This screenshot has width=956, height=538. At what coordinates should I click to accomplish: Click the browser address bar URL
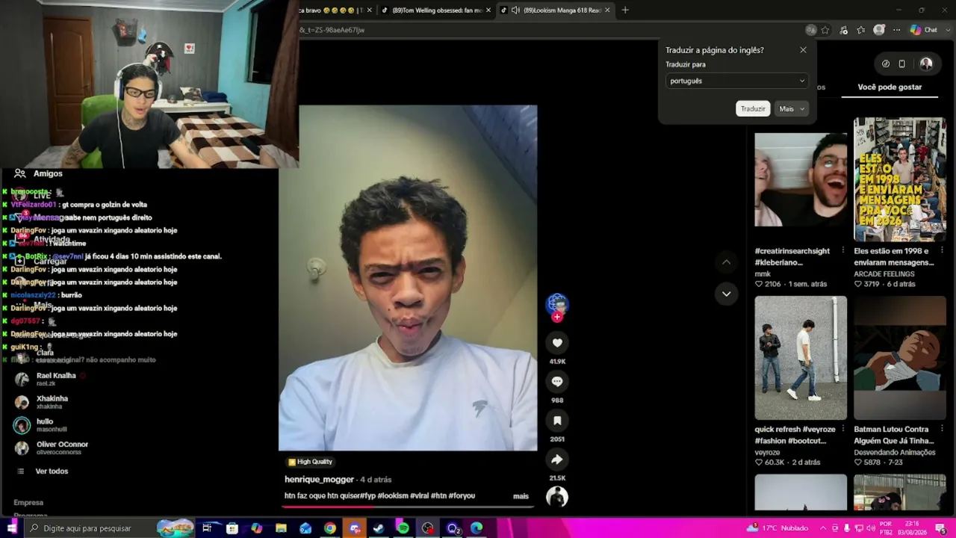click(x=549, y=30)
